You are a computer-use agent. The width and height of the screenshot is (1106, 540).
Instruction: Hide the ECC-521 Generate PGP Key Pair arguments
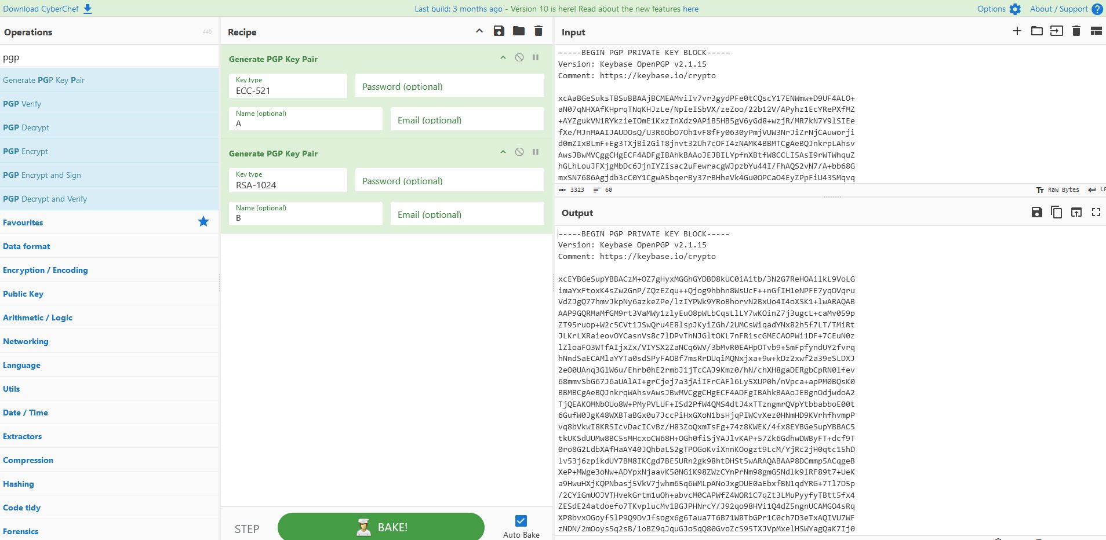(x=503, y=57)
